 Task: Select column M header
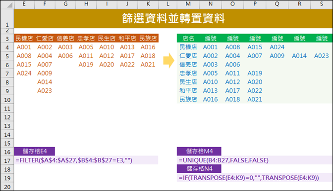(188, 4)
